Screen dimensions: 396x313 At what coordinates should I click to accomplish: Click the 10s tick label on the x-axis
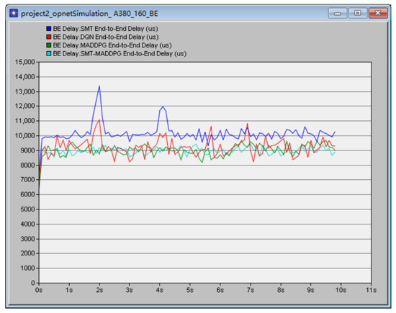pyautogui.click(x=341, y=290)
